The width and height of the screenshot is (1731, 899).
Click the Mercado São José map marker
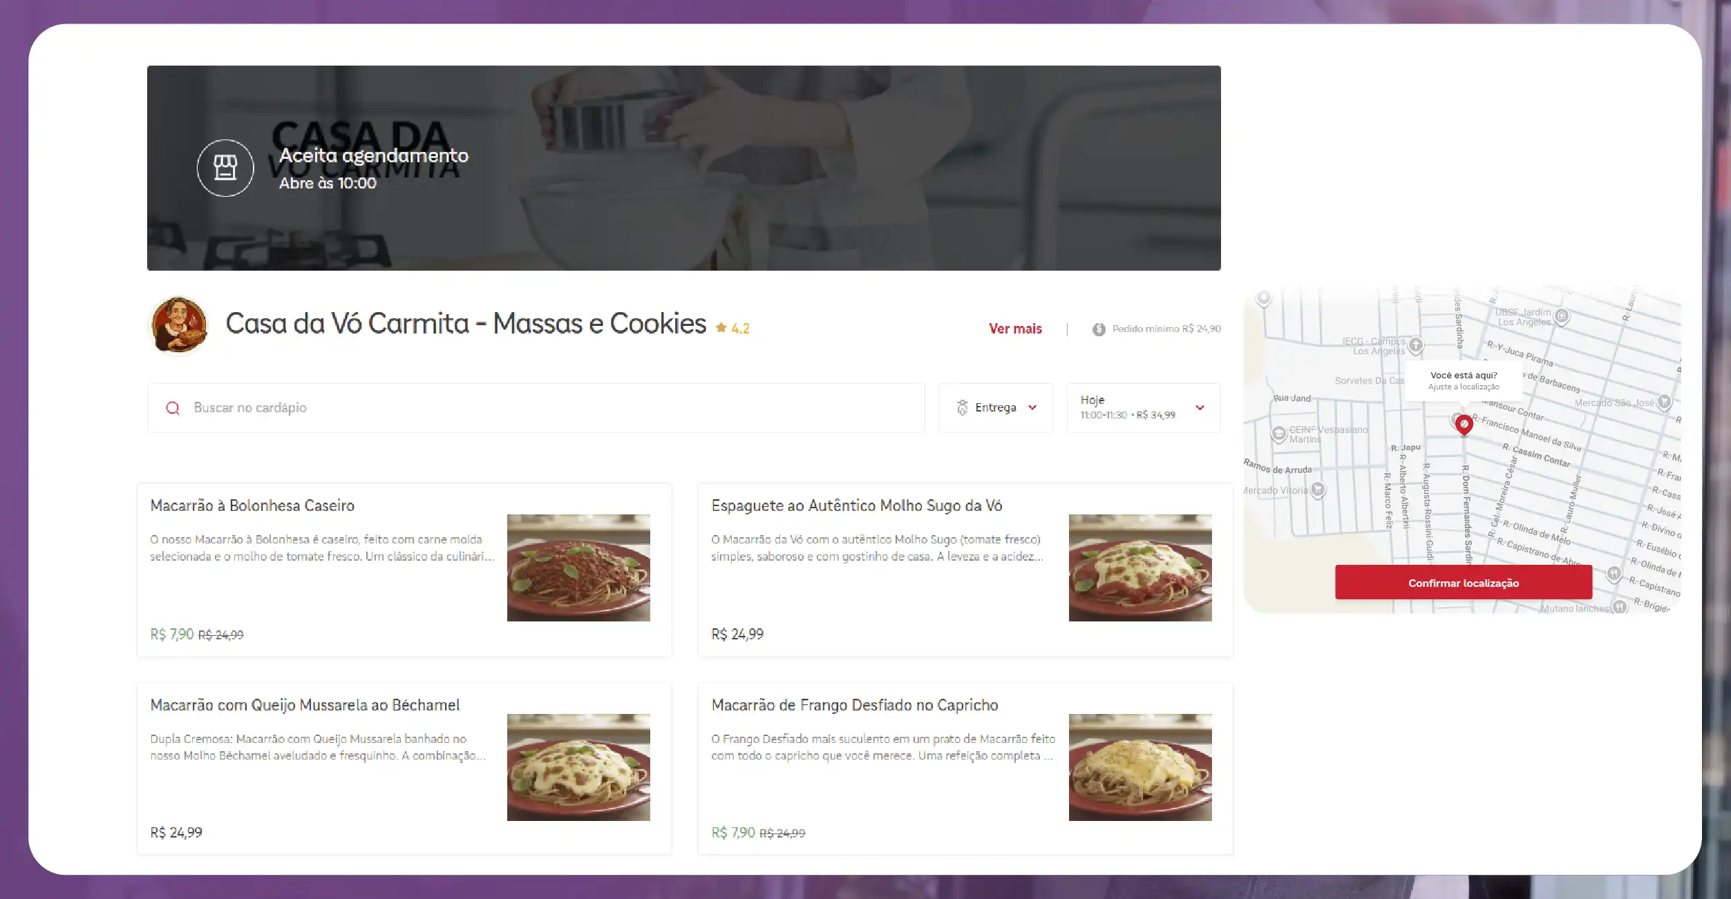coord(1664,402)
